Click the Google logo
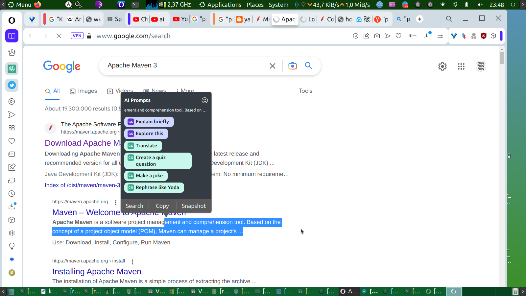The image size is (526, 296). (62, 66)
